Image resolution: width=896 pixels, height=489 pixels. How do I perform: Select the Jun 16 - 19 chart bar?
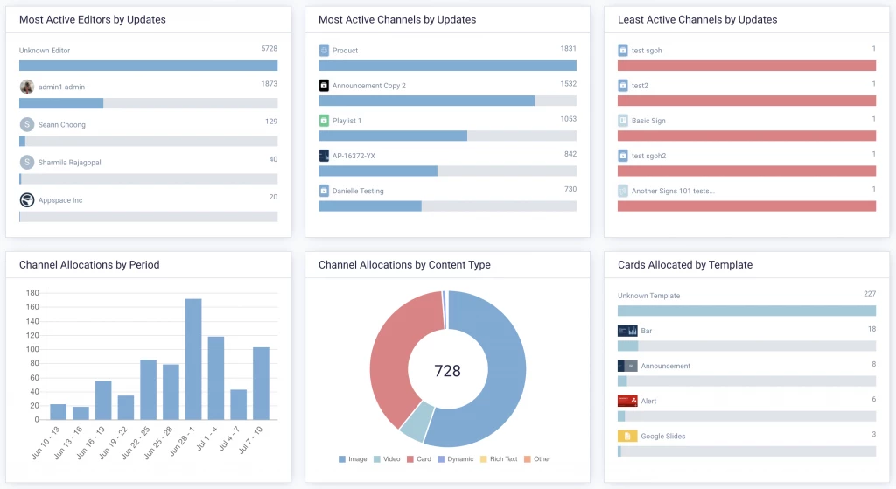coord(103,401)
